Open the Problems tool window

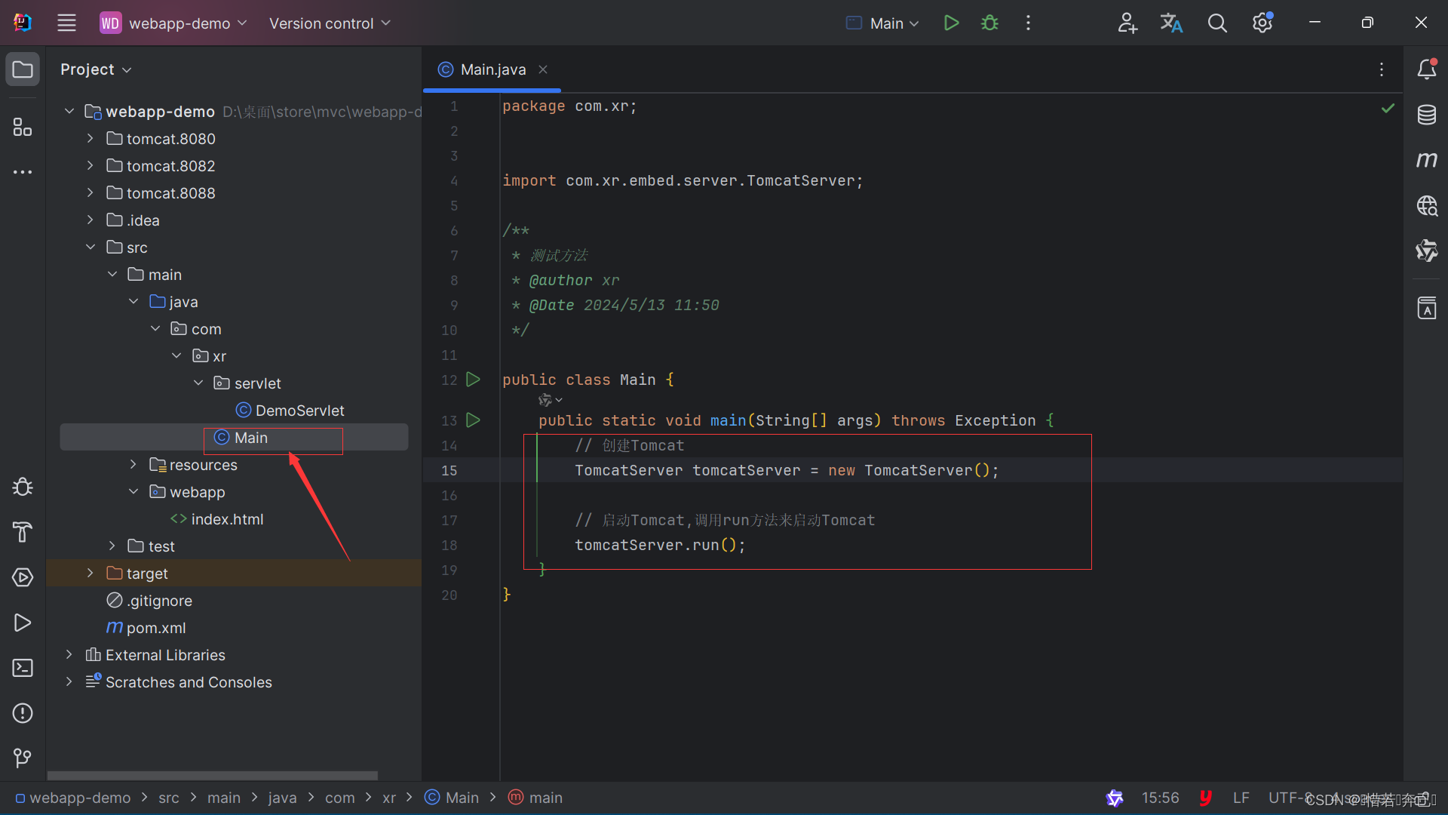[x=23, y=713]
